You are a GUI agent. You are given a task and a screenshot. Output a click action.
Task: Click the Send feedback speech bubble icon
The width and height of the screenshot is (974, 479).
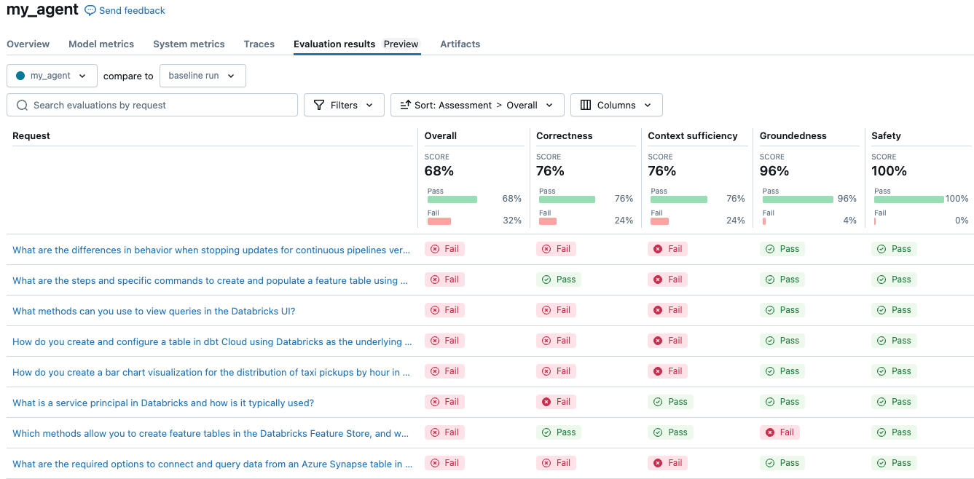point(89,10)
